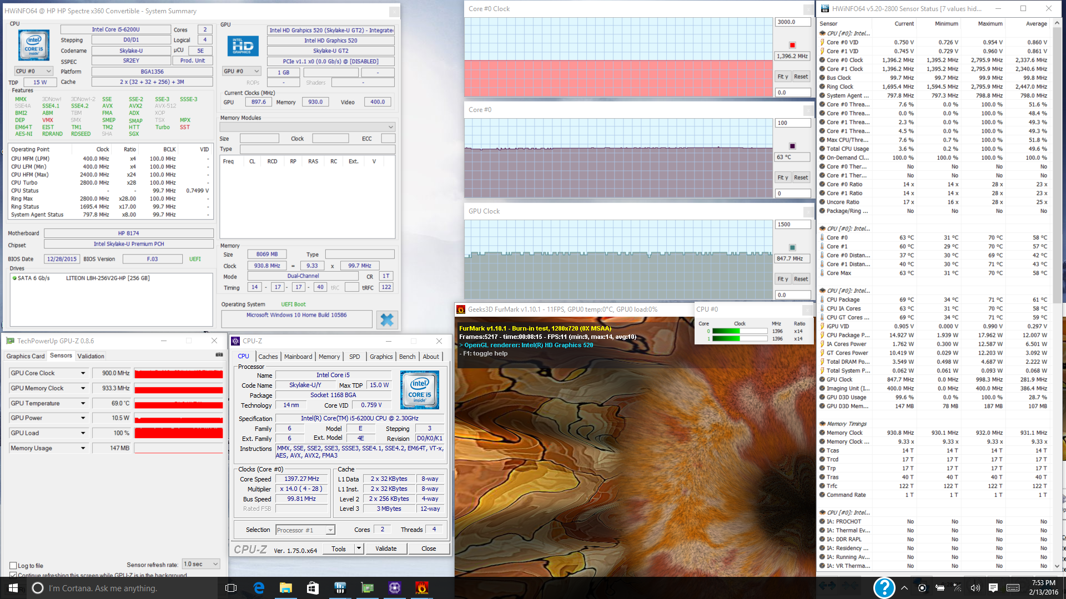The width and height of the screenshot is (1066, 599).
Task: Switch to the Mainboard tab in CPU-Z
Action: 298,357
